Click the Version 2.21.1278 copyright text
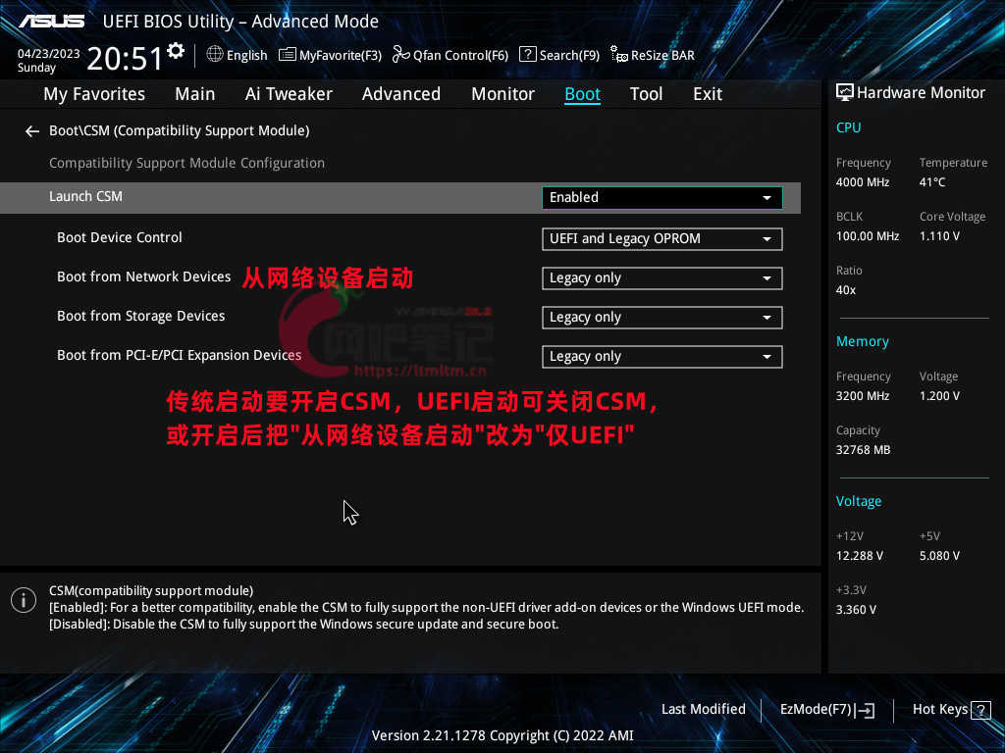Viewport: 1005px width, 753px height. click(x=502, y=735)
